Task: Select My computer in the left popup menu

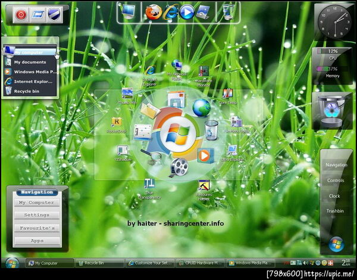Action: point(30,52)
